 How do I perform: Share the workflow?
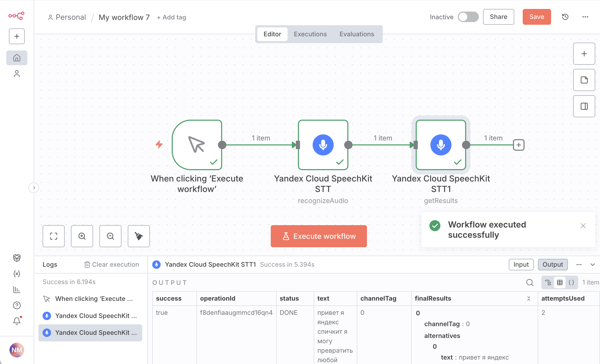click(498, 17)
